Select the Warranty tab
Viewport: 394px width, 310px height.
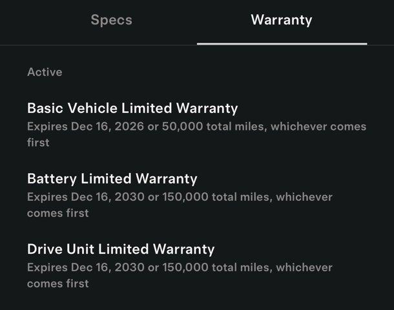point(281,19)
